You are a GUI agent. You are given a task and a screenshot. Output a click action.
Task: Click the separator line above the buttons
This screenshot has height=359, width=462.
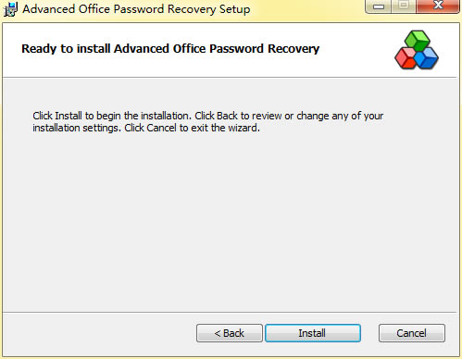tap(230, 312)
